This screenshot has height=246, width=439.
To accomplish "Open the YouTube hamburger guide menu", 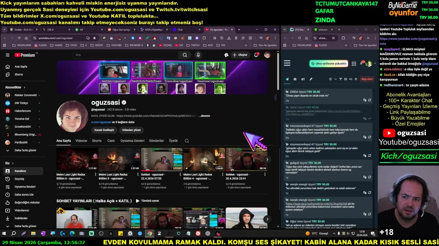I will pyautogui.click(x=8, y=55).
